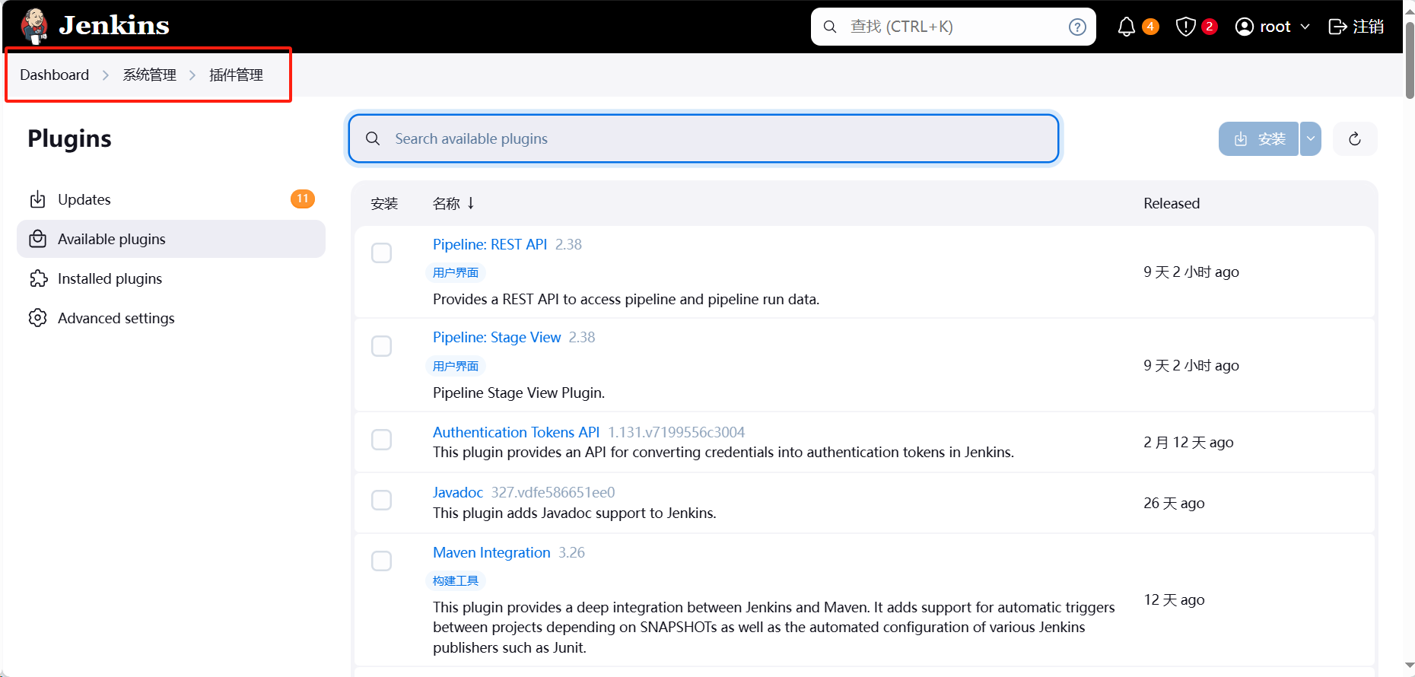Open 插件管理 breadcrumb link
This screenshot has height=677, width=1415.
click(237, 75)
